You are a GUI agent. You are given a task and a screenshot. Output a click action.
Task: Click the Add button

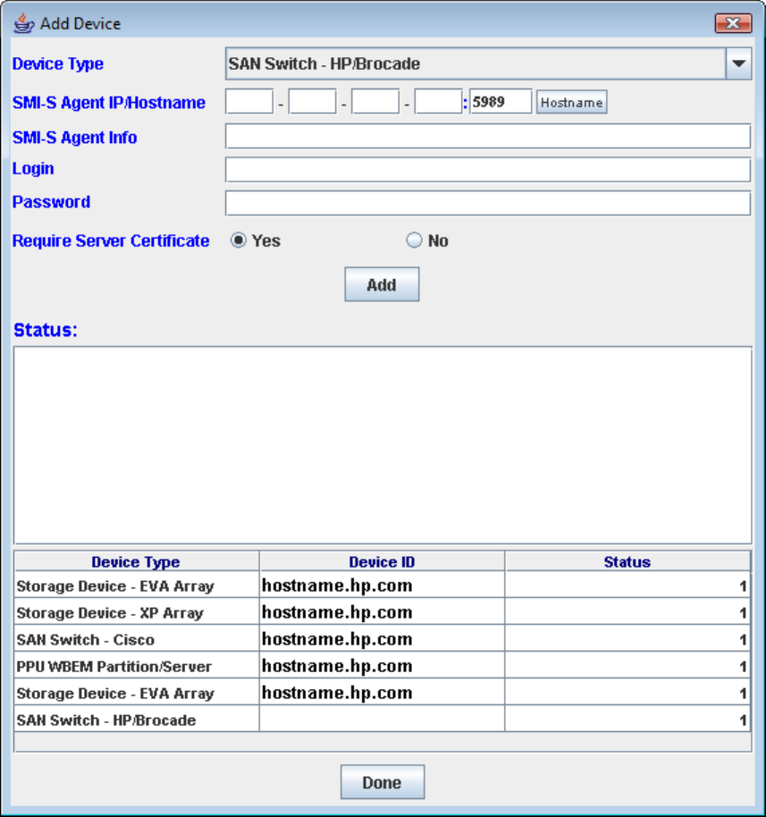382,284
